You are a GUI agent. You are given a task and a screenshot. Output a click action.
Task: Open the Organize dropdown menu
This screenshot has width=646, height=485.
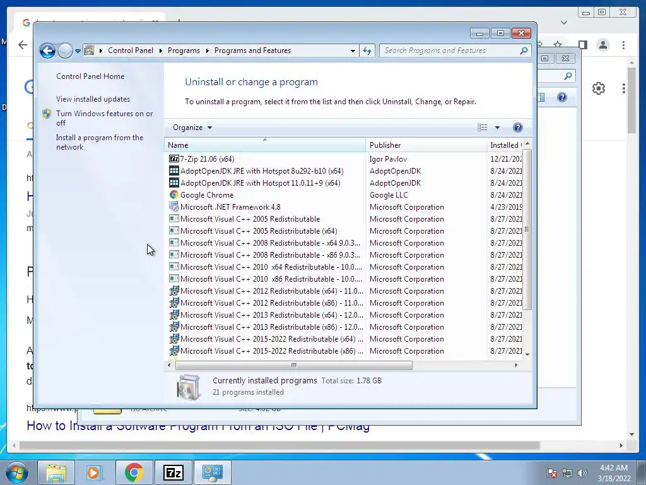click(192, 128)
